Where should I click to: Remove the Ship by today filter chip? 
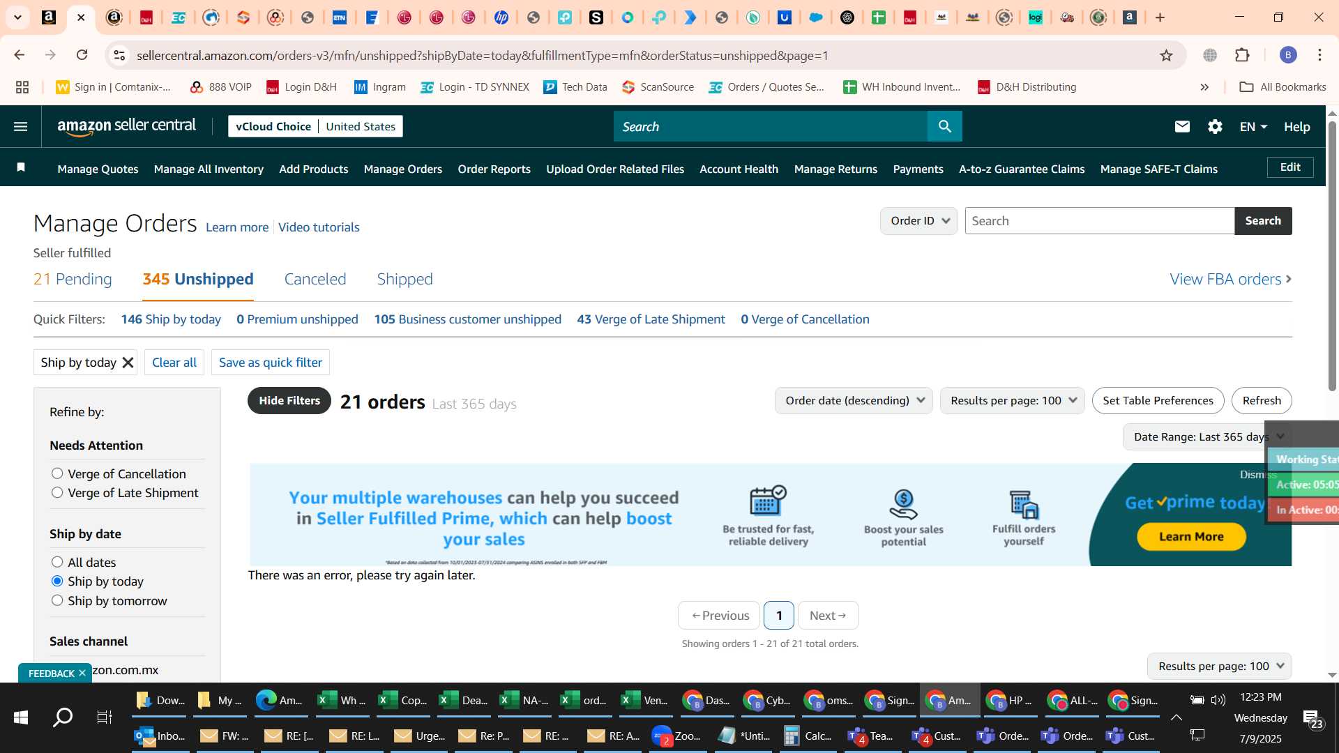[x=128, y=363]
